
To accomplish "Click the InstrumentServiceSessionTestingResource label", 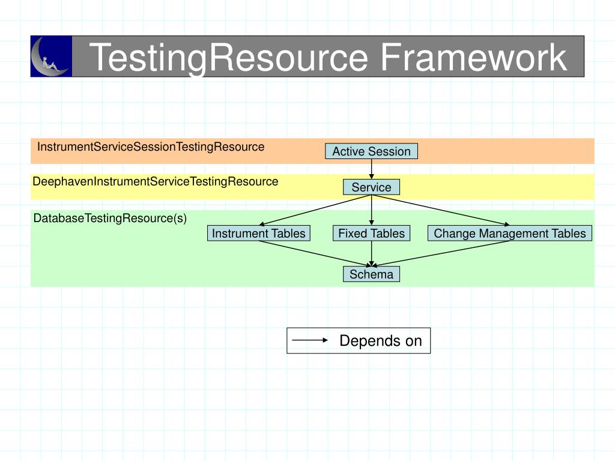I will tap(151, 147).
